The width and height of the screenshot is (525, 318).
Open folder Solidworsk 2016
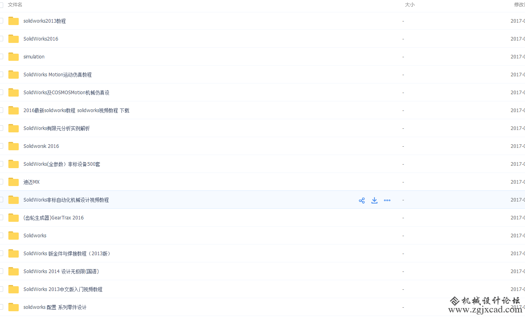tap(41, 146)
